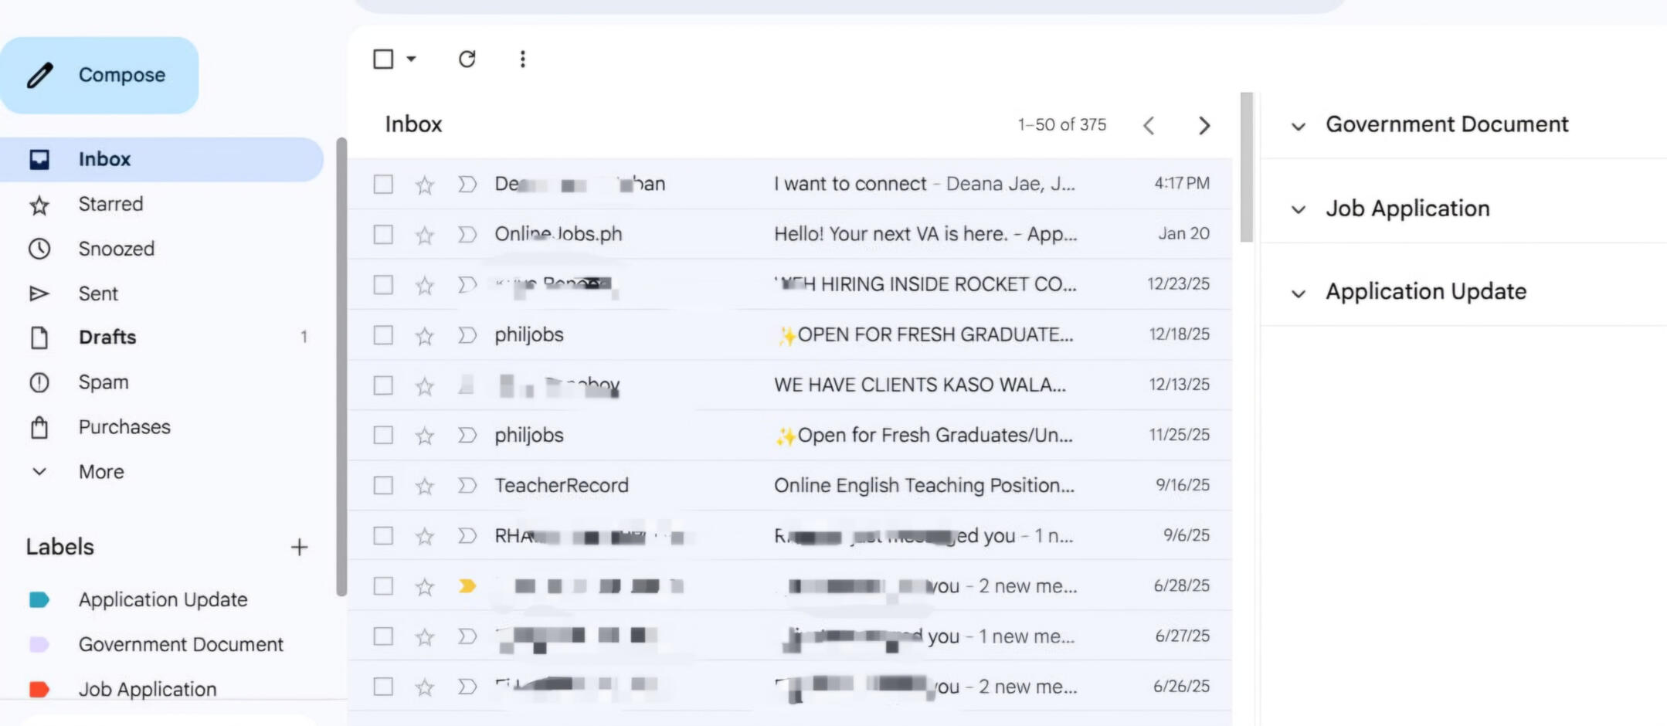Mark the TeacherRecord email as important
The width and height of the screenshot is (1667, 726).
click(x=467, y=485)
